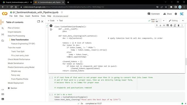
Task: Add a new Code cell
Action: click(x=51, y=21)
